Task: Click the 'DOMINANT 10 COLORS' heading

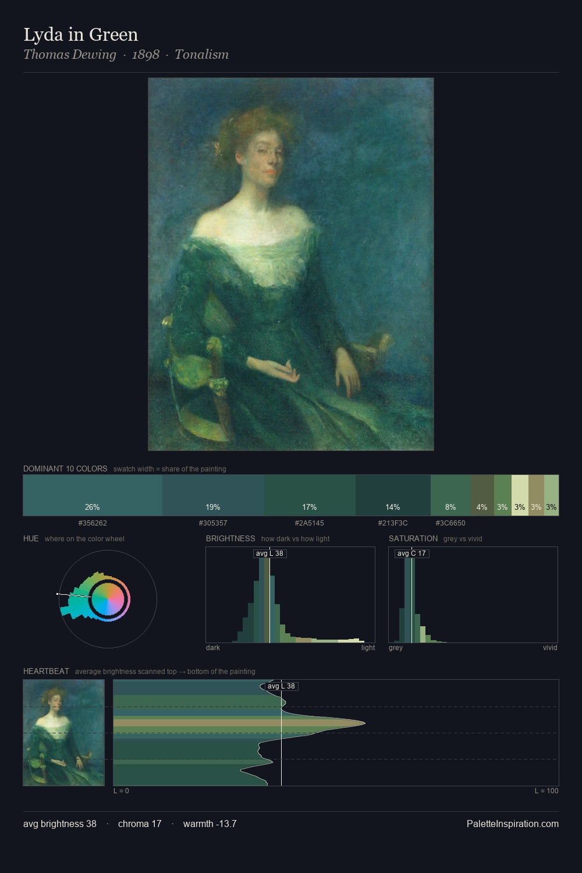Action: click(65, 469)
